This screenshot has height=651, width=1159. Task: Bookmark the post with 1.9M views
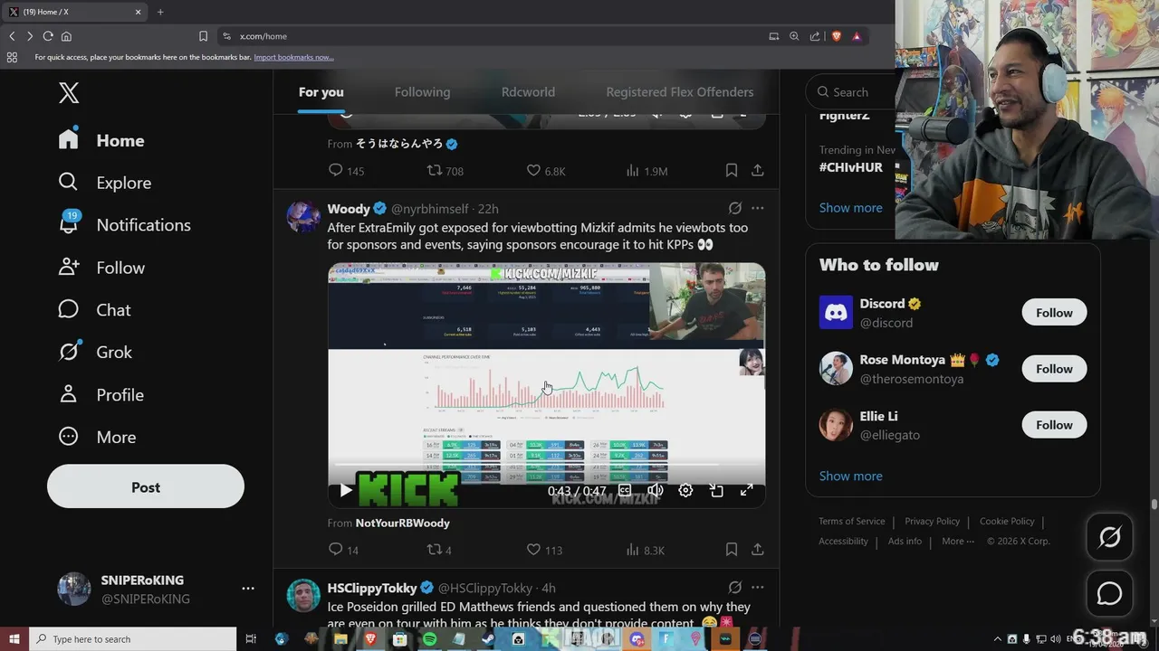point(731,170)
